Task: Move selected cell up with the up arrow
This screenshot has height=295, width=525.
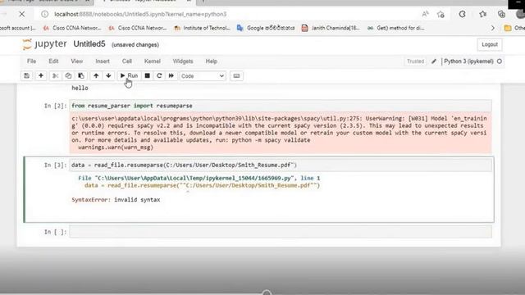Action: coord(96,76)
